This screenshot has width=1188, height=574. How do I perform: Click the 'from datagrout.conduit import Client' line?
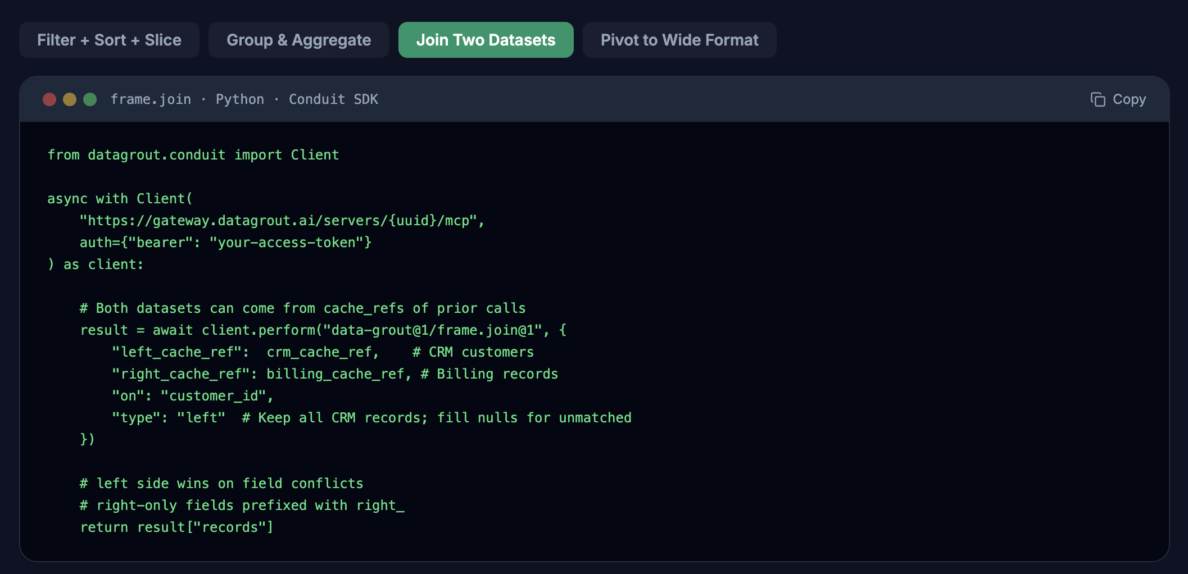[x=193, y=155]
